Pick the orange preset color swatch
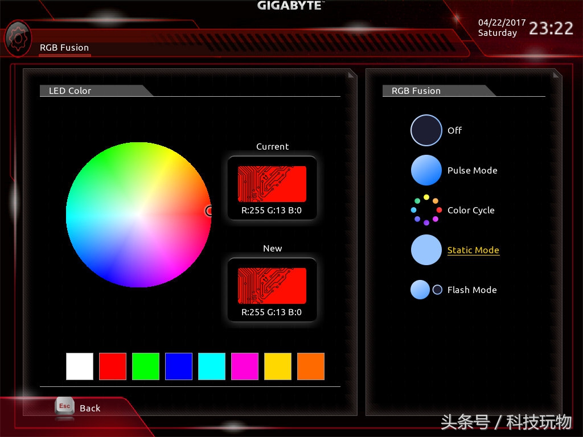Viewport: 583px width, 437px height. [311, 366]
